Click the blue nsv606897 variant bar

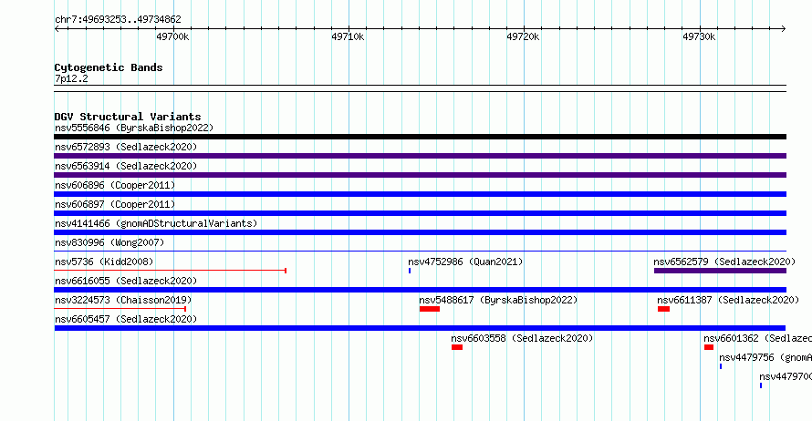point(420,213)
